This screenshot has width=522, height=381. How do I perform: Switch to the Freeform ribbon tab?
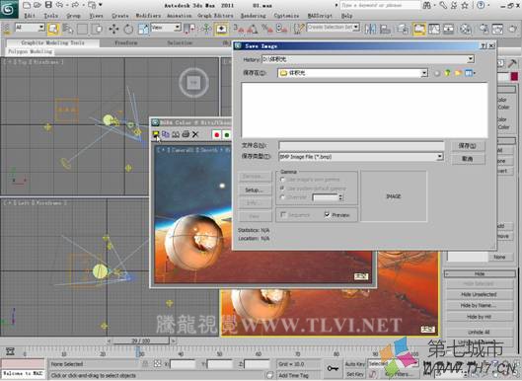pyautogui.click(x=126, y=43)
